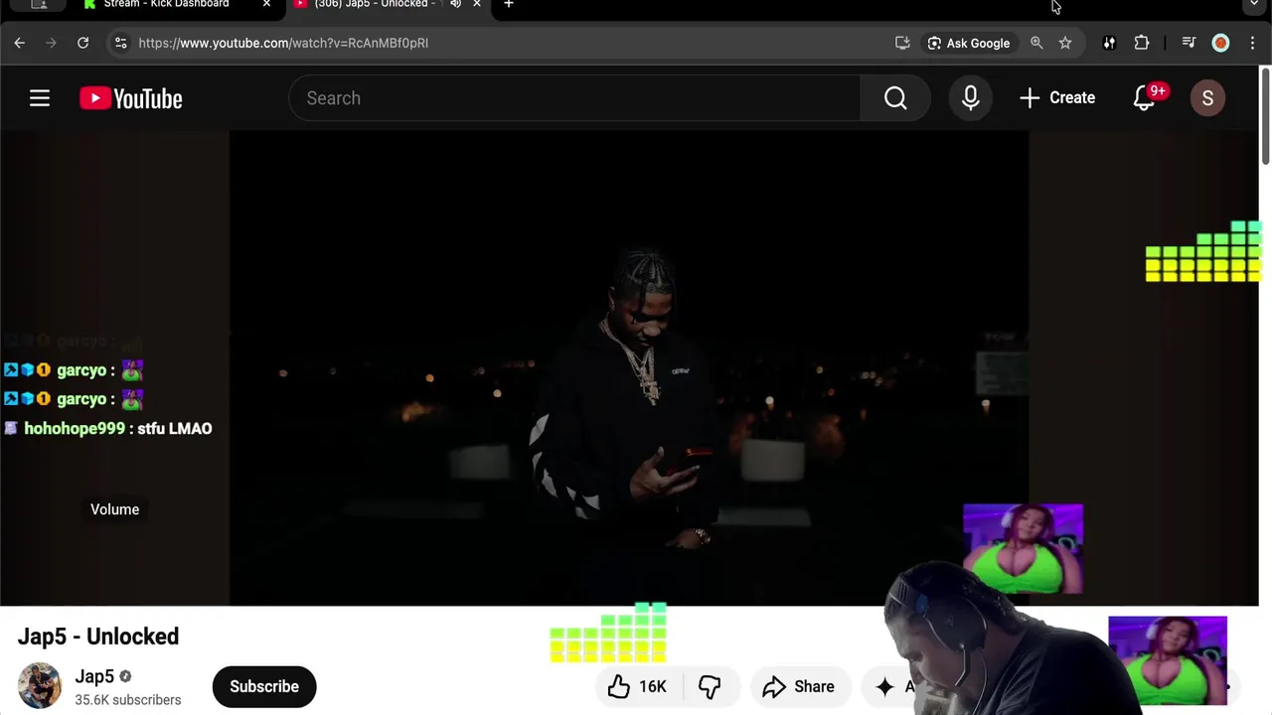Open a new browser tab

coord(509,4)
